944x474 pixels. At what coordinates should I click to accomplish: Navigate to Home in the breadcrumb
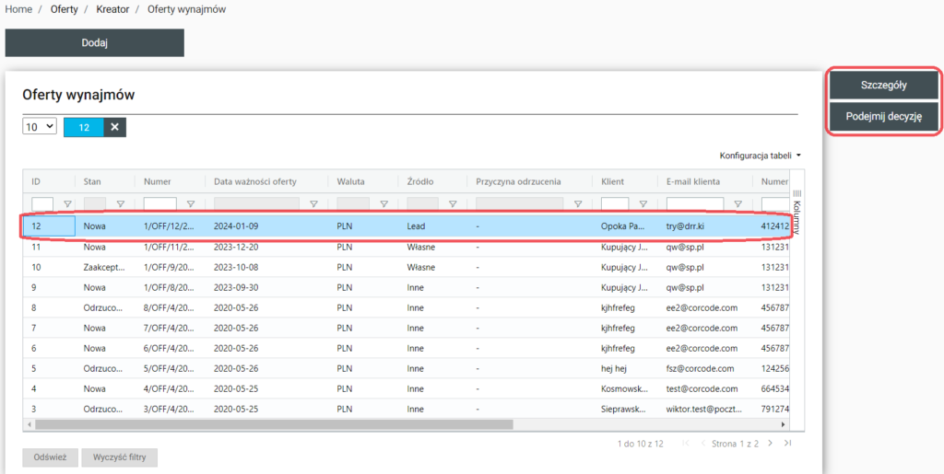[18, 9]
